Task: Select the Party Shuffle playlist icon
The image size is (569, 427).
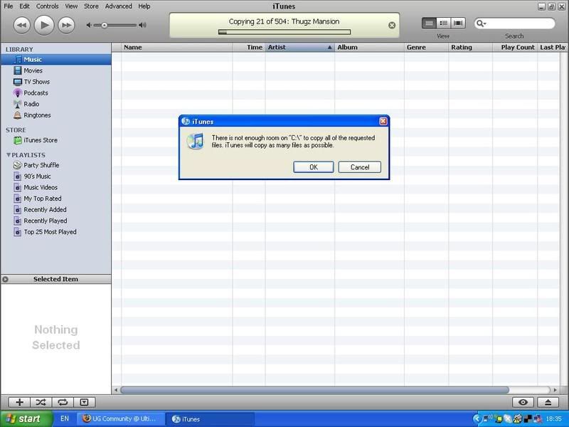Action: (x=17, y=165)
